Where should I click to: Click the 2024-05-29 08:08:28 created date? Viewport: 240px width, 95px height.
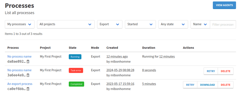120,70
